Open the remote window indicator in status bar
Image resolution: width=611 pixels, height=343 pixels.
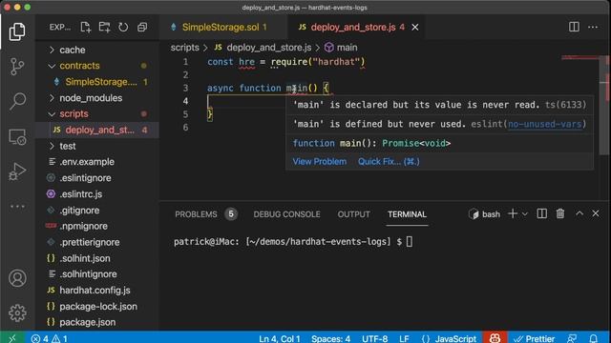point(12,338)
